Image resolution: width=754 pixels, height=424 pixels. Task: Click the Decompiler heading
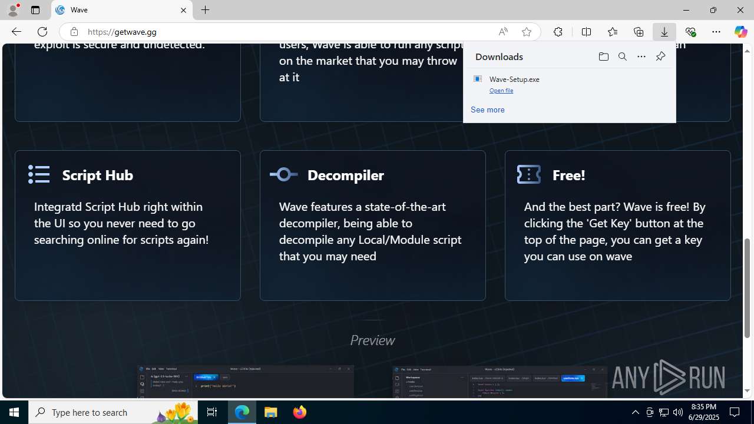tap(346, 175)
